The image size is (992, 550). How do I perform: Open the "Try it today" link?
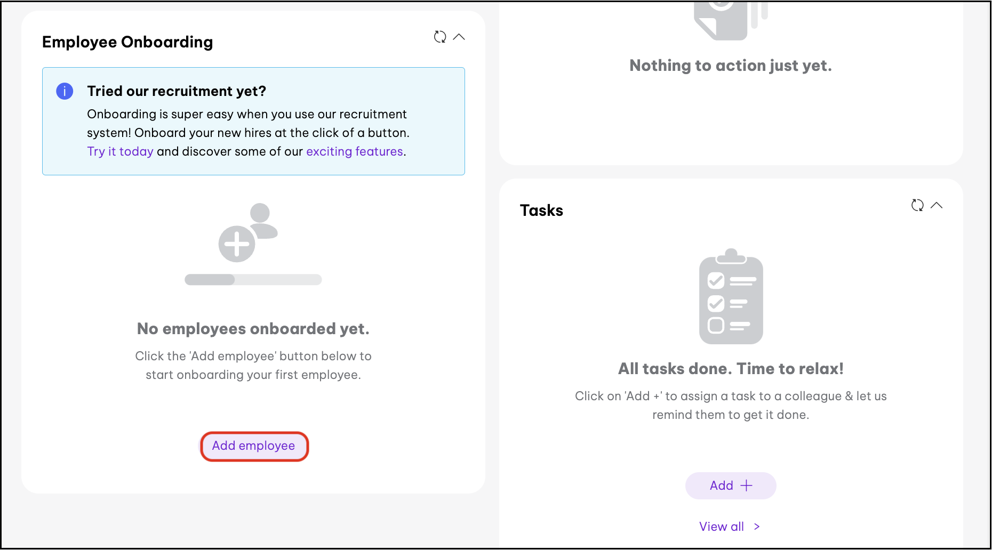[x=120, y=151]
